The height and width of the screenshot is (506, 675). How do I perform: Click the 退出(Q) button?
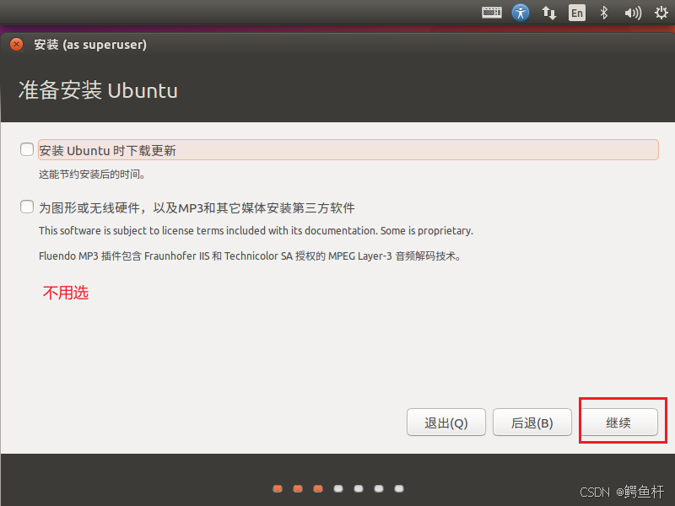coord(446,423)
